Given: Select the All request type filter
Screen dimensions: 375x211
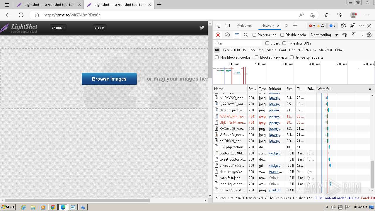Looking at the screenshot, I should [217, 50].
